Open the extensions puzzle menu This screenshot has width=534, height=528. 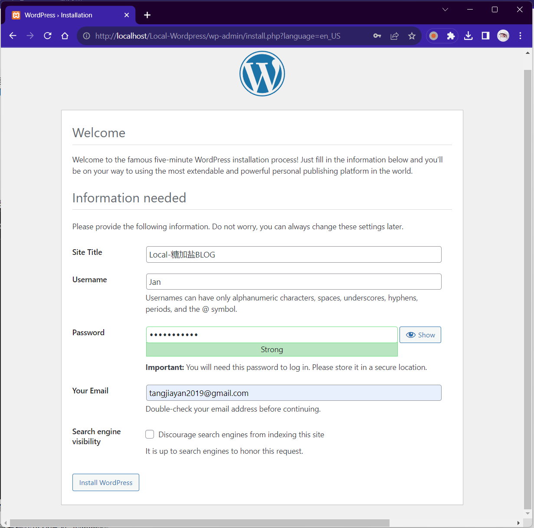point(451,36)
